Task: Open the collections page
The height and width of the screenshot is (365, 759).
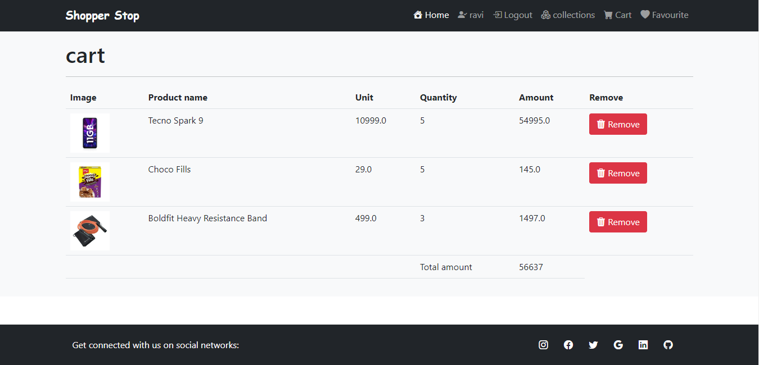Action: point(568,15)
